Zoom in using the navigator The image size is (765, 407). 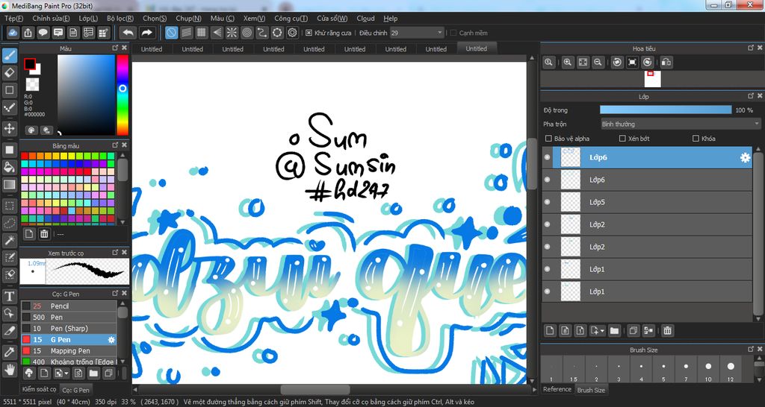568,63
